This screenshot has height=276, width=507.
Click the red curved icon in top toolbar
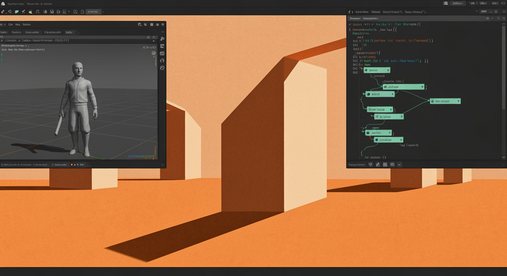pos(38,12)
